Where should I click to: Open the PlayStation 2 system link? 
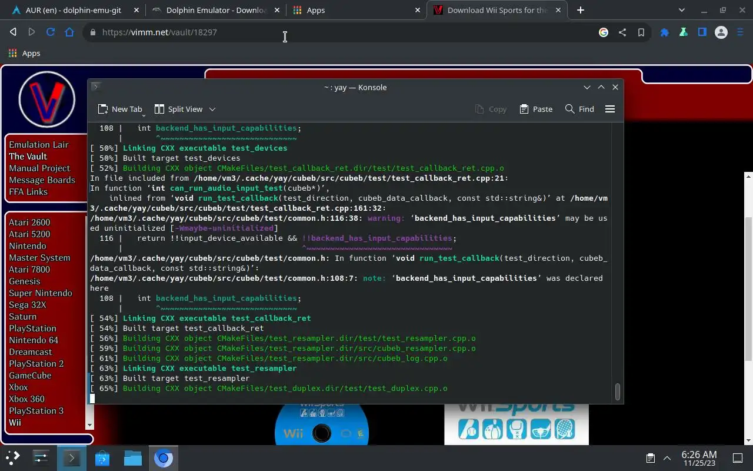[x=36, y=364]
